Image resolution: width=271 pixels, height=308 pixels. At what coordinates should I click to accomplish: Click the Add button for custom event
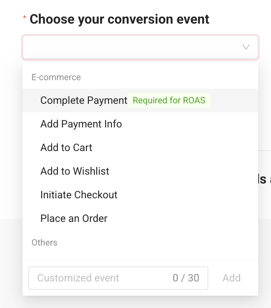[x=231, y=278]
